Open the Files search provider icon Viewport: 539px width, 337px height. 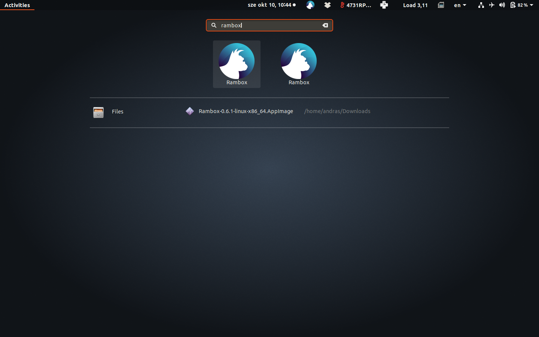pos(98,112)
